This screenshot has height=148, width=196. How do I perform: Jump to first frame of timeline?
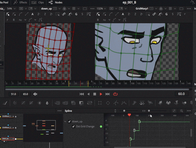pos(82,94)
